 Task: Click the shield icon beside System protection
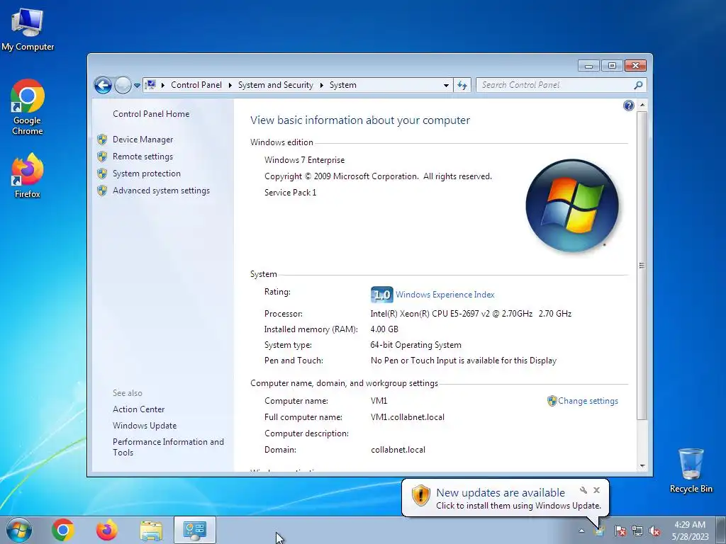[102, 174]
